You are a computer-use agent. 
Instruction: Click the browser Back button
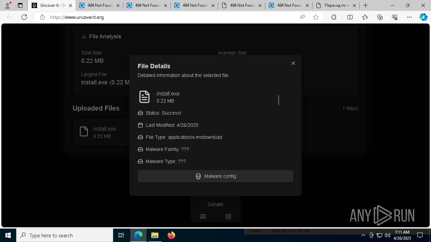click(x=9, y=17)
